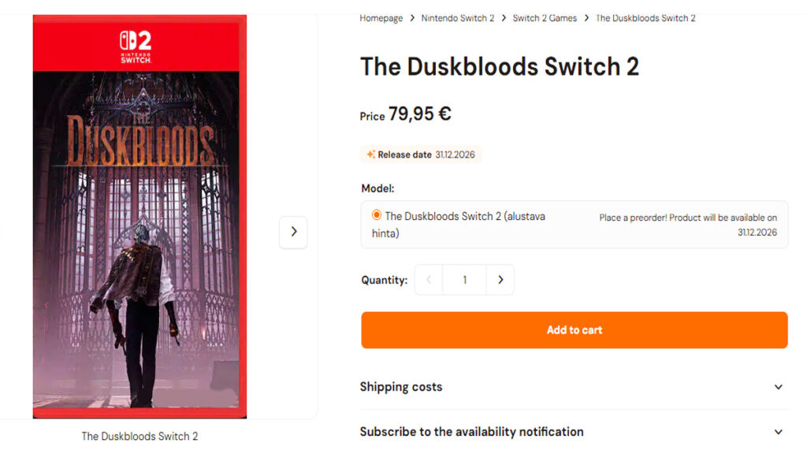Click the chevron beside Subscribe to the availability notification

(777, 432)
